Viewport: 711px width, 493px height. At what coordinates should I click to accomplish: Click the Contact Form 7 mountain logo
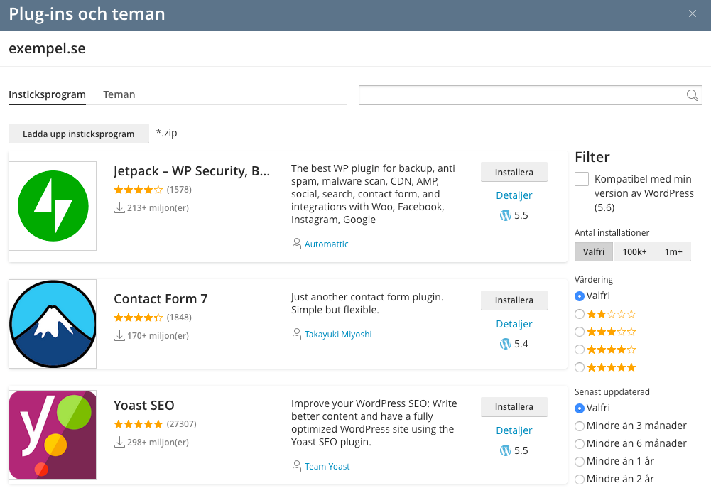click(53, 324)
